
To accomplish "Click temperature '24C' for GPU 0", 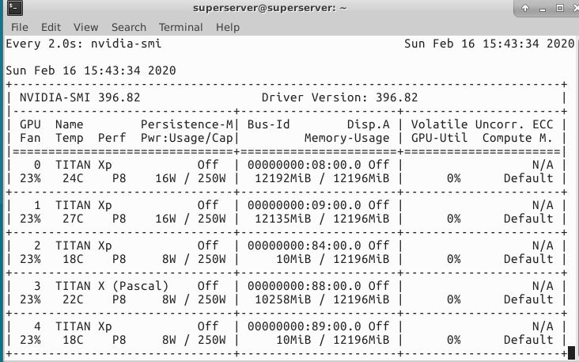I will 73,178.
